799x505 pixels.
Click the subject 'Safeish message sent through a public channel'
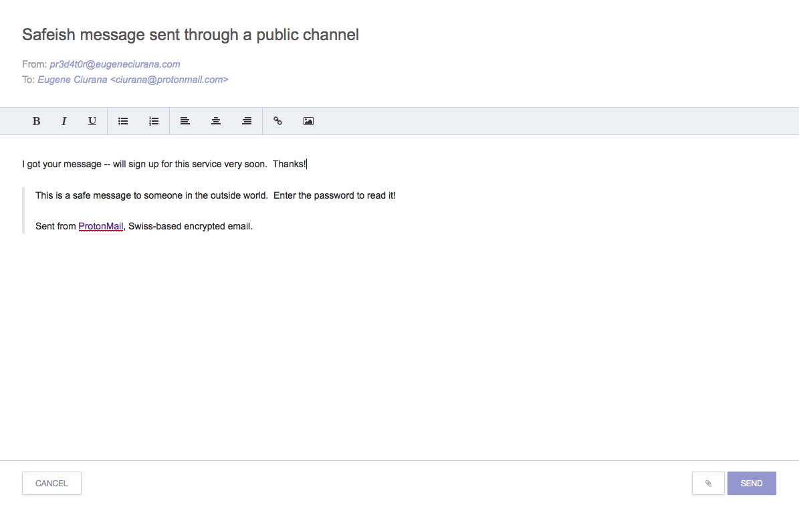[x=191, y=35]
